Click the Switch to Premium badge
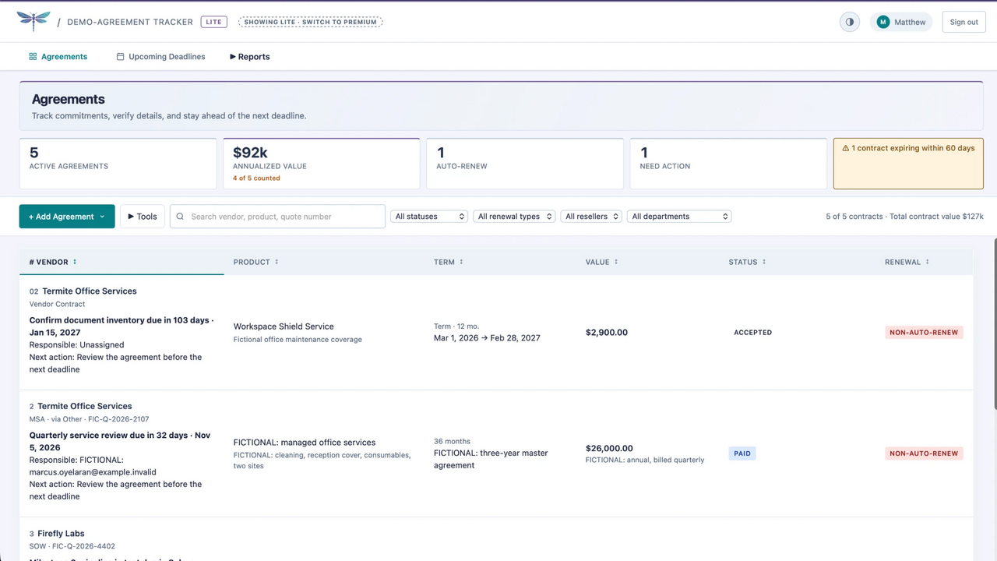The width and height of the screenshot is (997, 561). [x=310, y=22]
